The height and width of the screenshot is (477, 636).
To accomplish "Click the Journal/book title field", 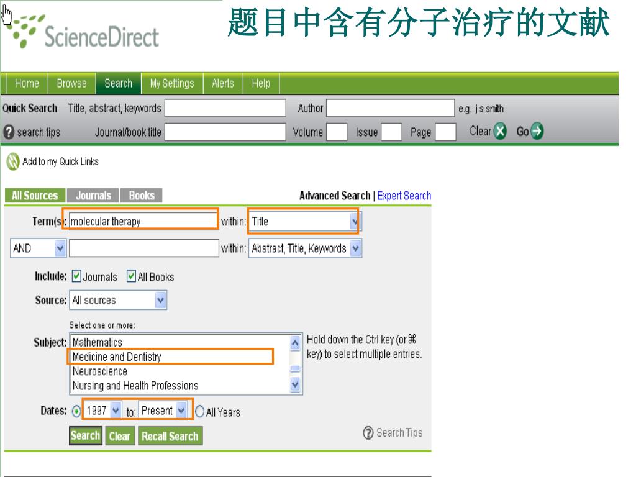I will [225, 132].
